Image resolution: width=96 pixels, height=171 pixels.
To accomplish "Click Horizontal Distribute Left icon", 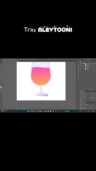I will [91, 98].
